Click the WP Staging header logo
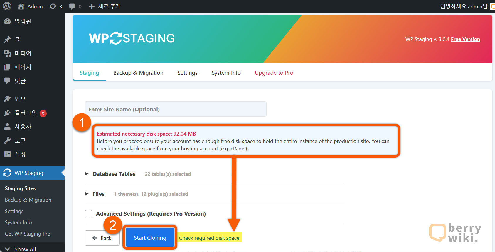495x252 pixels. tap(132, 38)
